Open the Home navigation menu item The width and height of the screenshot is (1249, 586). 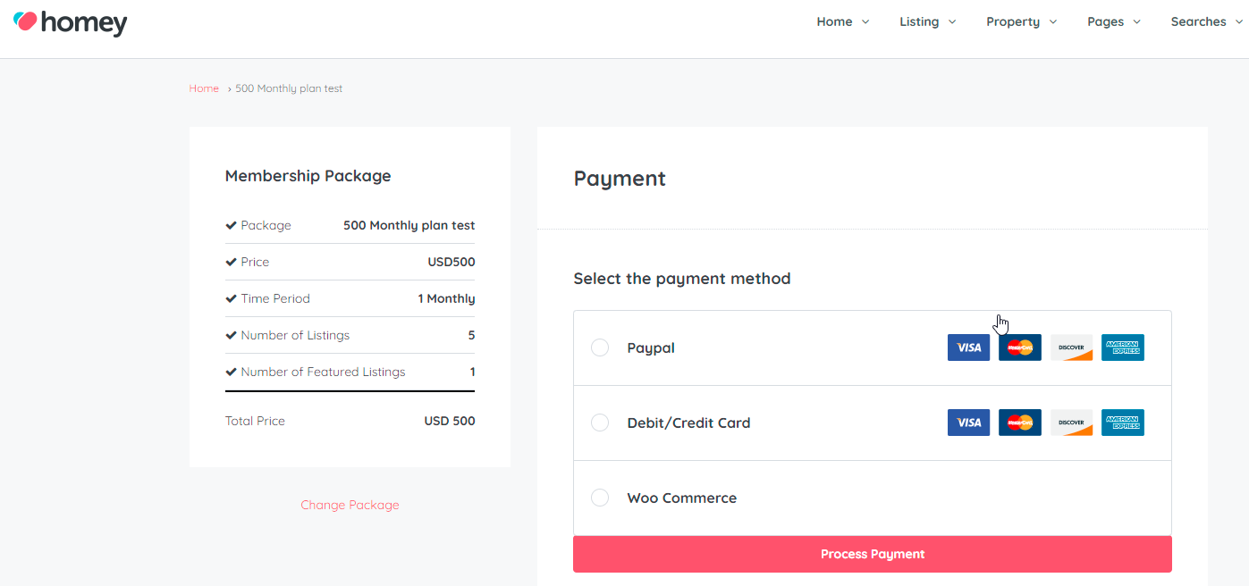834,21
